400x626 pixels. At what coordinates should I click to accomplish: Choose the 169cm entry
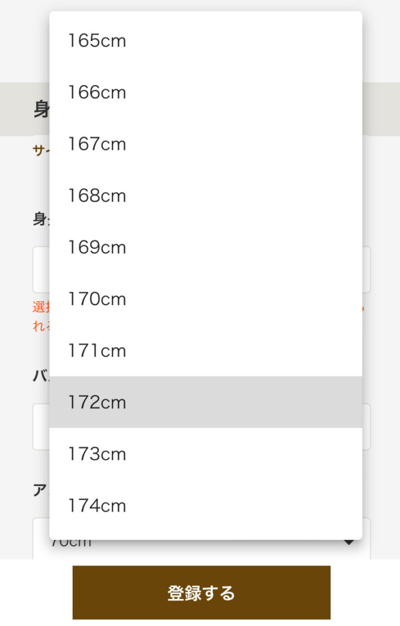(97, 248)
